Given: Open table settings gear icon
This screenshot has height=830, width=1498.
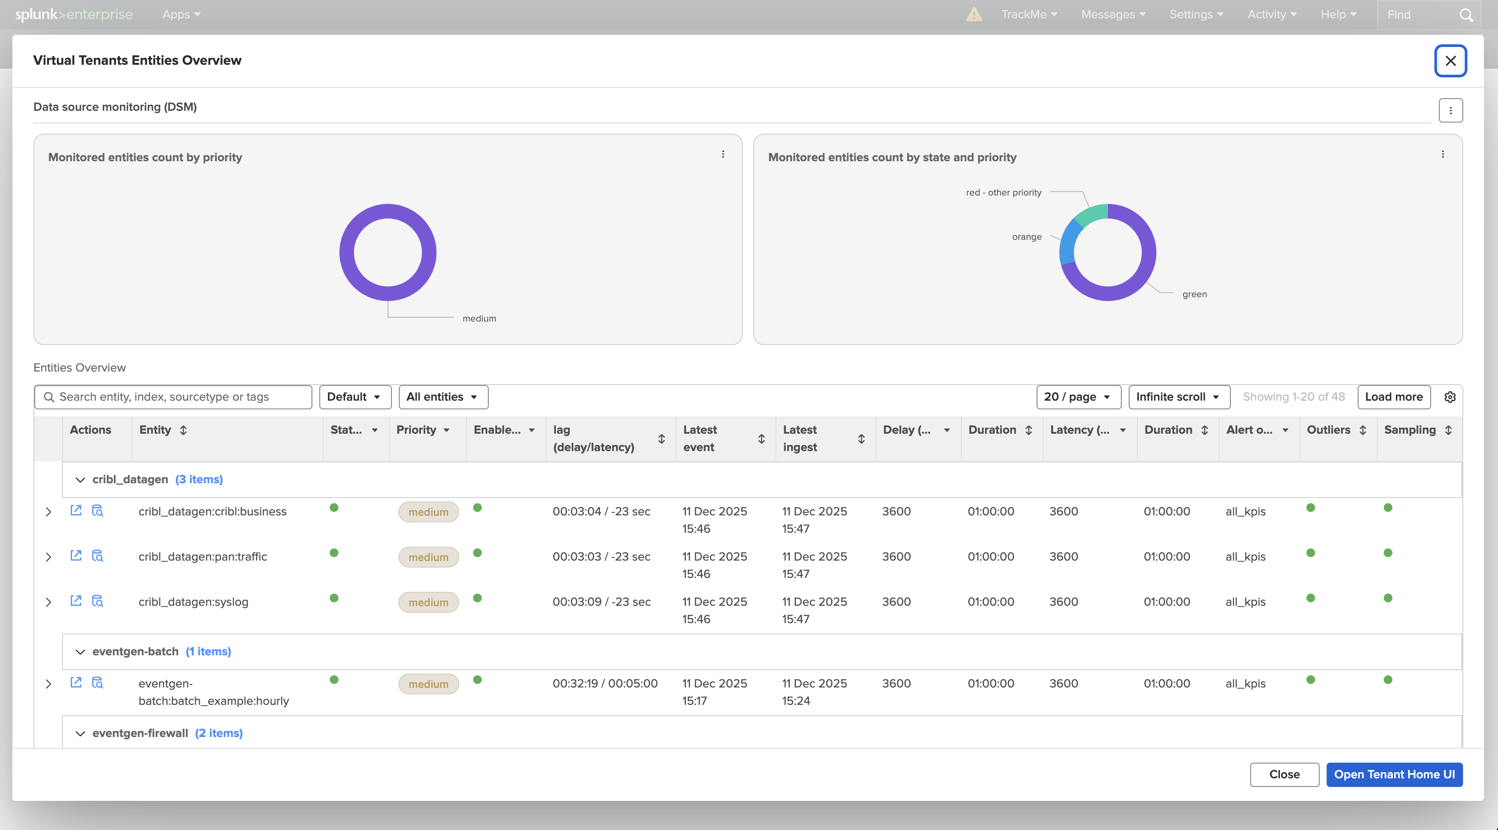Looking at the screenshot, I should coord(1450,397).
